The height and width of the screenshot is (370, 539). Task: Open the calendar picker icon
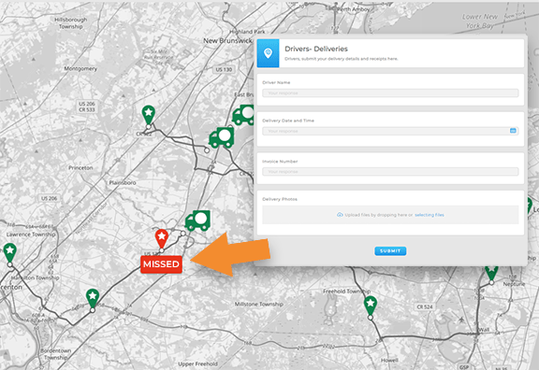pyautogui.click(x=513, y=131)
